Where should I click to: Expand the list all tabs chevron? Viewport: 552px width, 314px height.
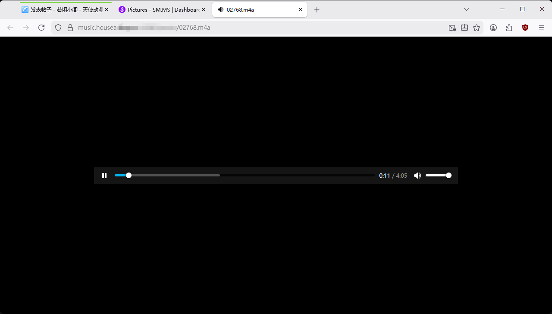pos(466,9)
